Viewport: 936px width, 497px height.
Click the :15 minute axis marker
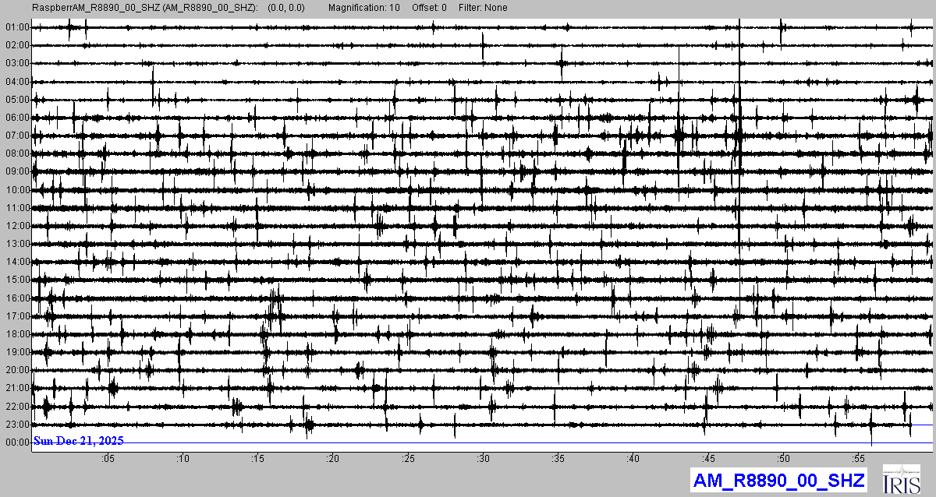coord(257,459)
